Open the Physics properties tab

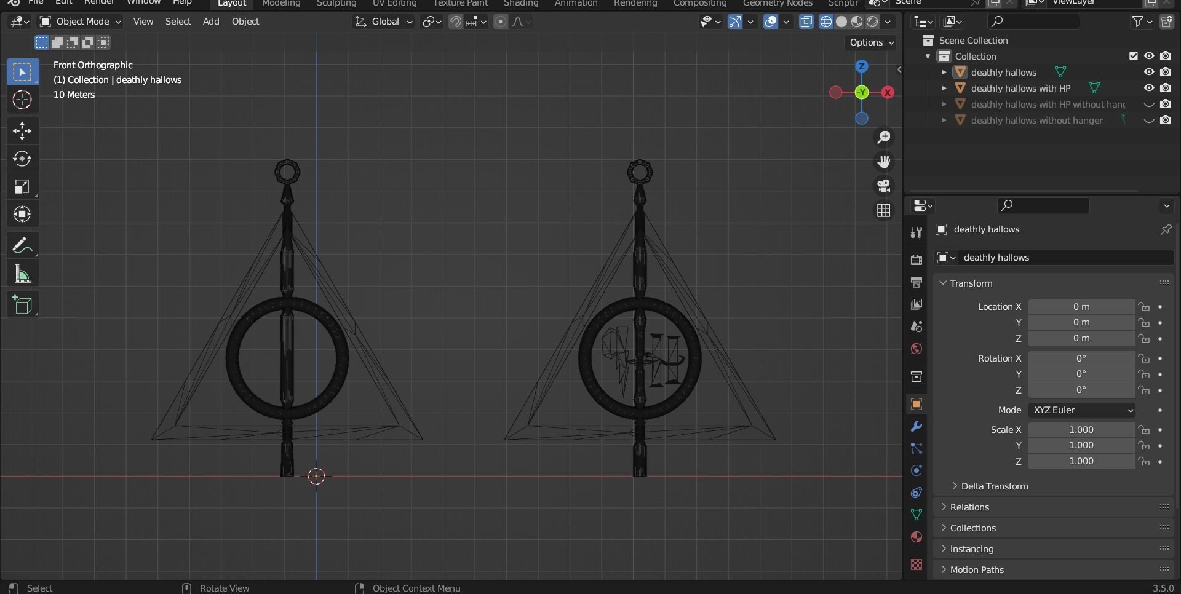(917, 470)
